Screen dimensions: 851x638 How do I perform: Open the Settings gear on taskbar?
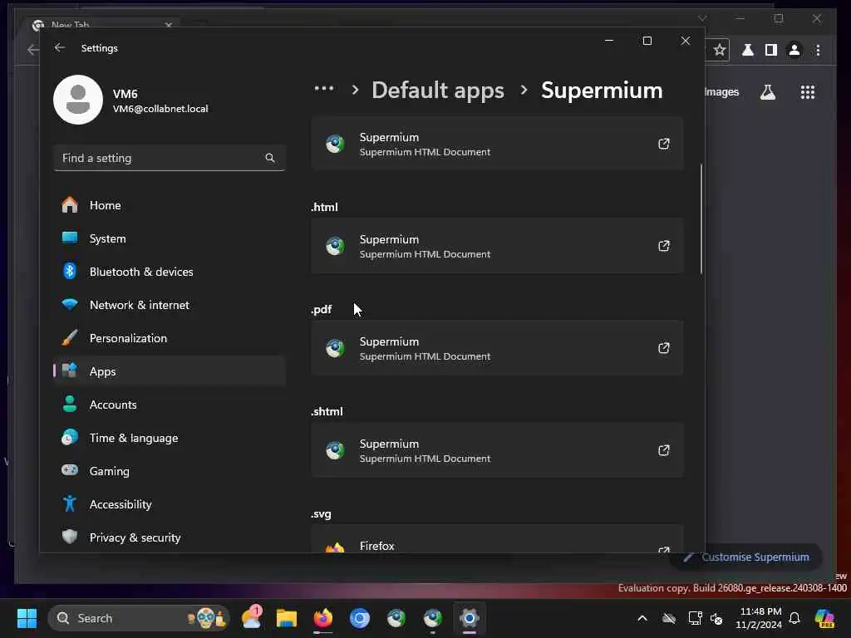click(470, 618)
